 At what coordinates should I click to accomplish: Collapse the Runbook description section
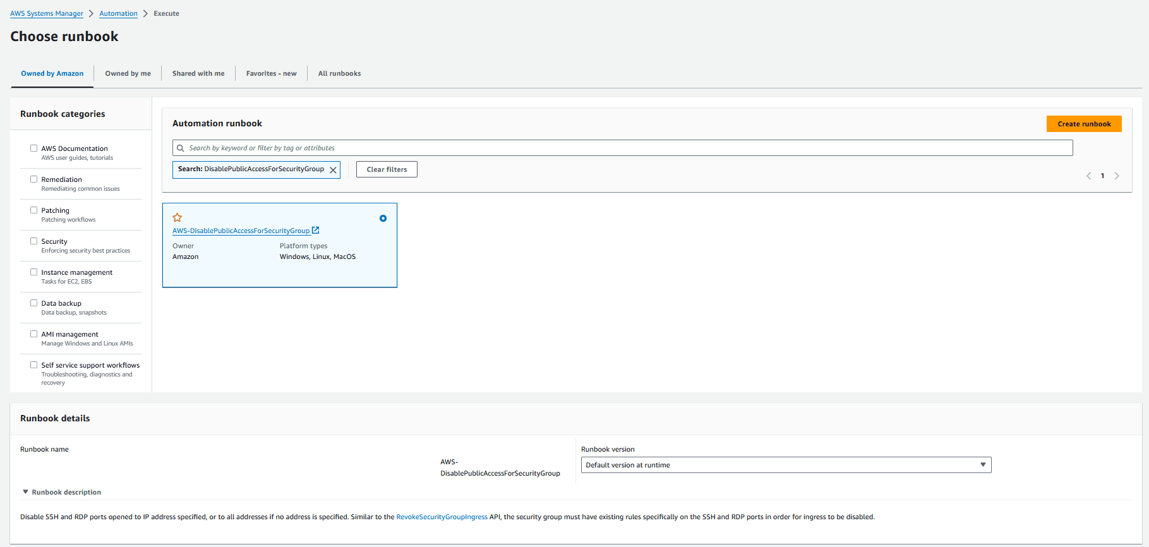[x=62, y=492]
